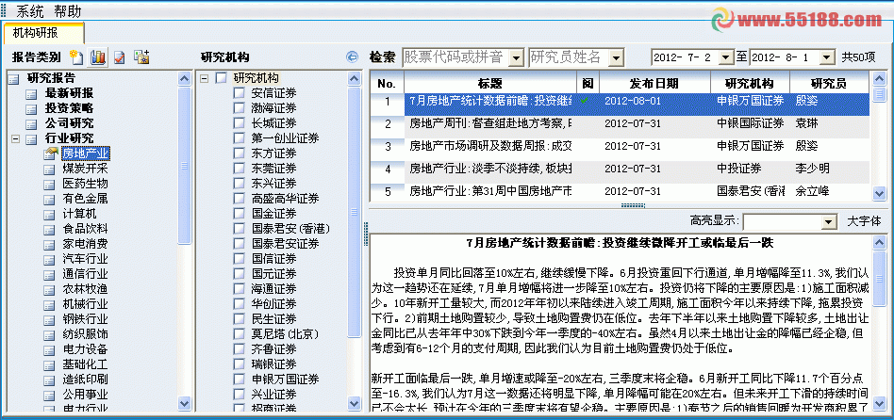The width and height of the screenshot is (894, 420).
Task: Open the 系统 menu
Action: pos(29,11)
